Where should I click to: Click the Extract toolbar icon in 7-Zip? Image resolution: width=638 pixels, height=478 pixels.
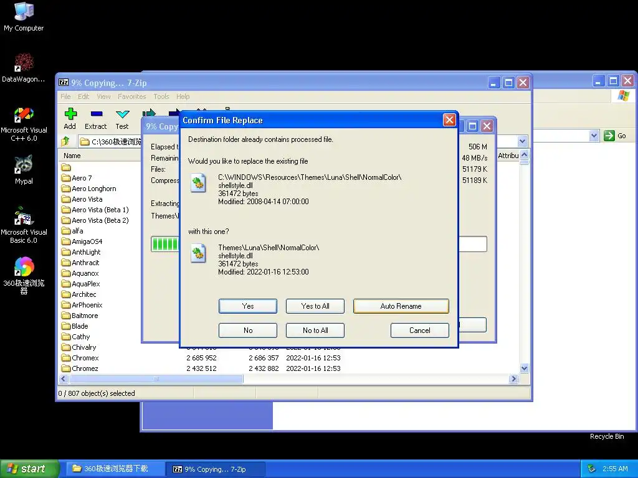pyautogui.click(x=95, y=119)
